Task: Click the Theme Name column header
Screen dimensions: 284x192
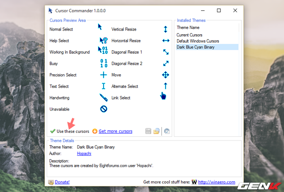Action: click(x=189, y=27)
